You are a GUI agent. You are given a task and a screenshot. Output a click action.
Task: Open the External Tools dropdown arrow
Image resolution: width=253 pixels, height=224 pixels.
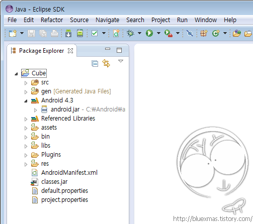(x=178, y=33)
